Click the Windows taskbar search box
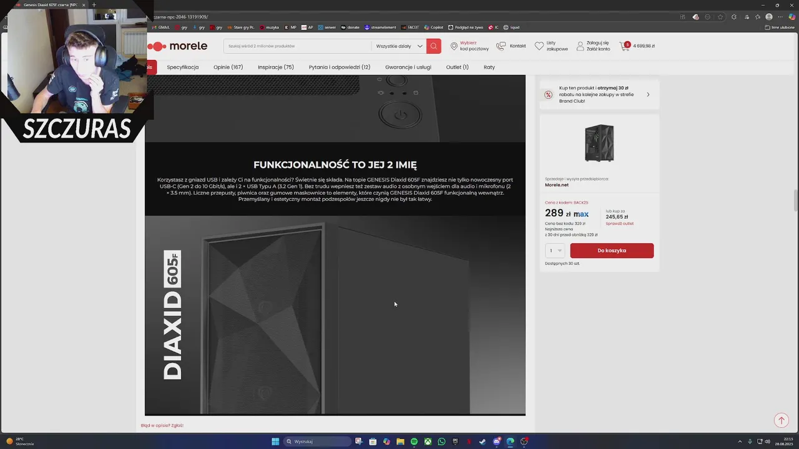 318,442
